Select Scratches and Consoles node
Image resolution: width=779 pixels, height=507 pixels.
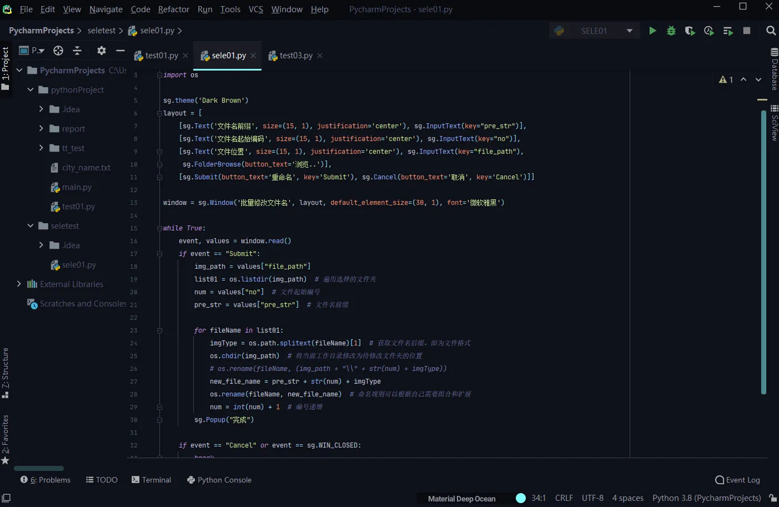coord(77,303)
